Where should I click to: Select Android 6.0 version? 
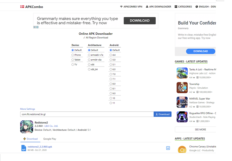pyautogui.click(x=111, y=69)
